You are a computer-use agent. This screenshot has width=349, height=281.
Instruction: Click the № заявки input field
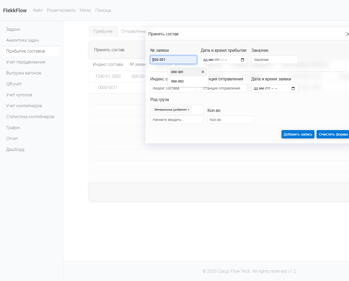click(173, 60)
